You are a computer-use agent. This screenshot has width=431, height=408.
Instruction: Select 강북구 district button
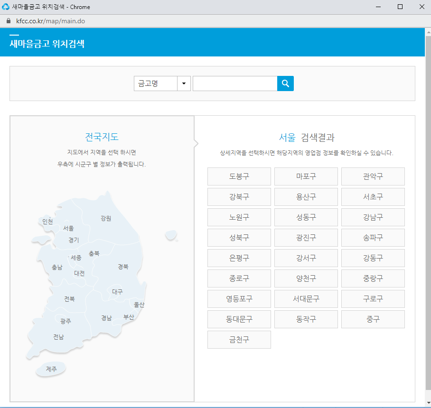point(239,197)
